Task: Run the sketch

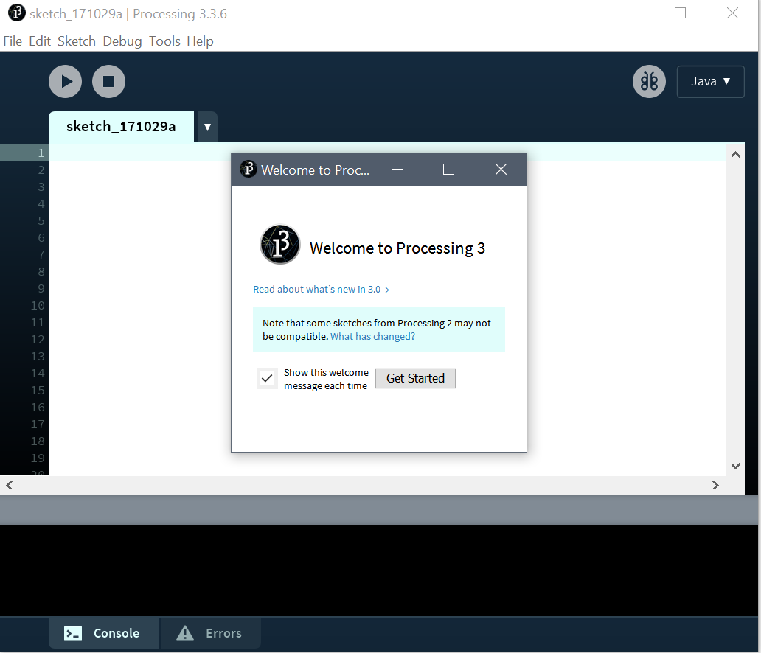Action: 65,81
